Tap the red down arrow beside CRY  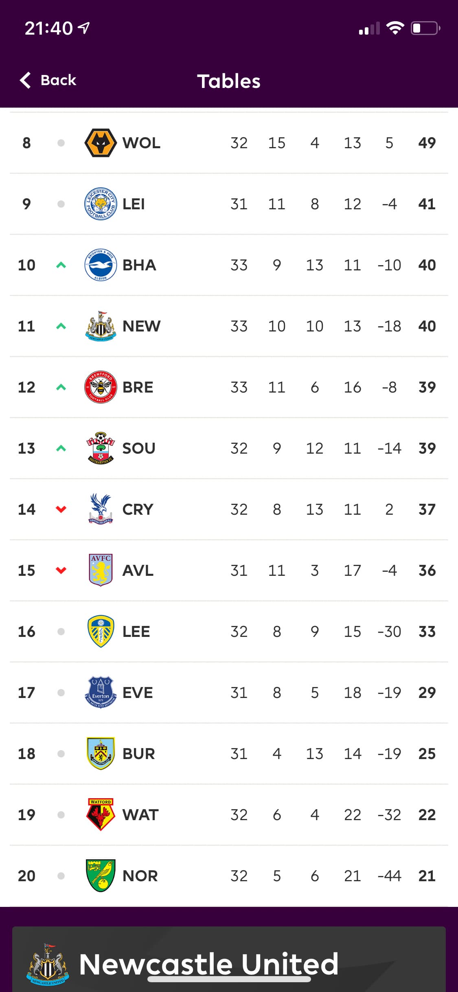pyautogui.click(x=61, y=509)
